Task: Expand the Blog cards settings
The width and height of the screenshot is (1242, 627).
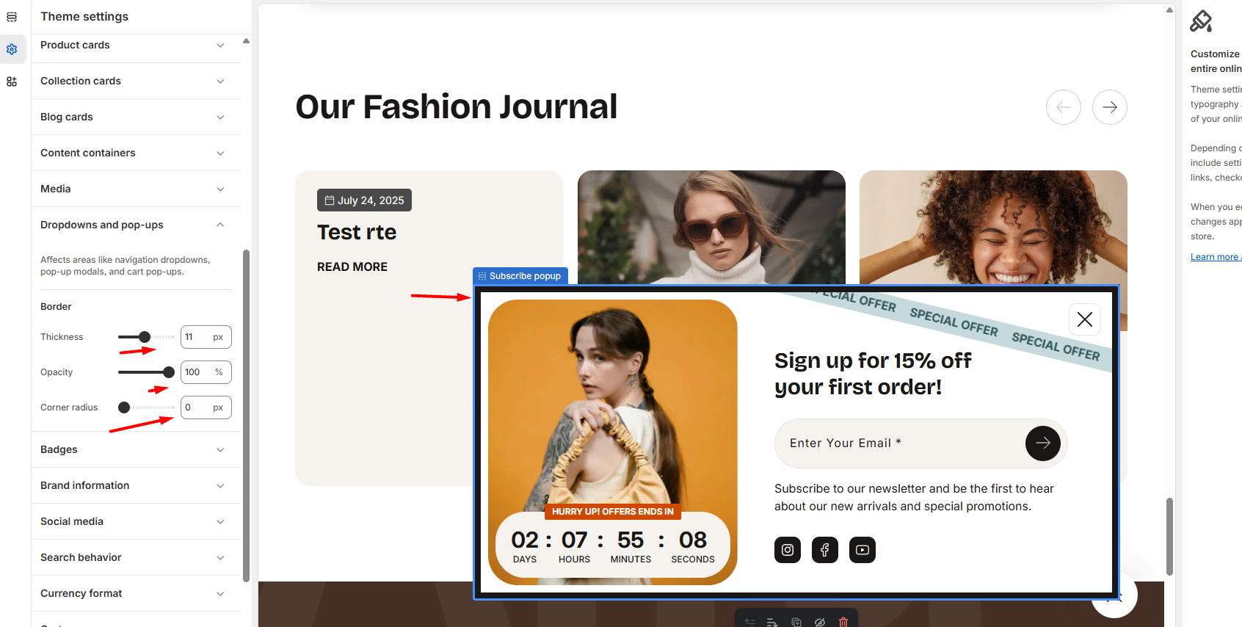Action: click(x=136, y=117)
